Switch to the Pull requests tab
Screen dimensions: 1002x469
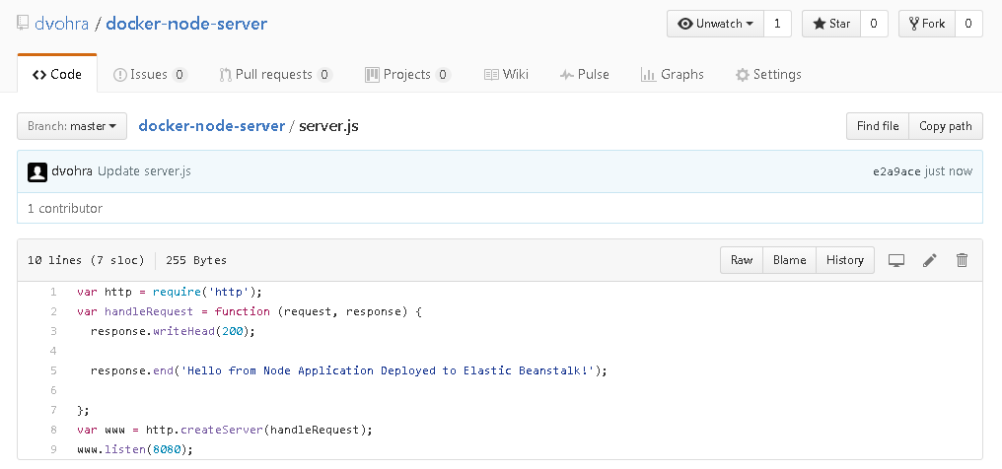[275, 75]
